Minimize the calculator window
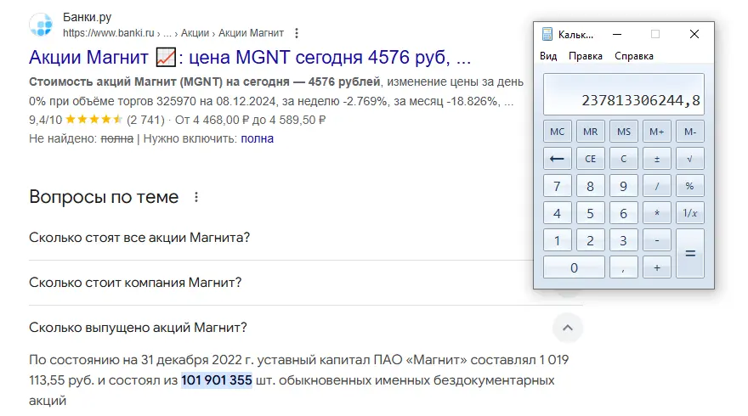The image size is (748, 416). click(x=617, y=34)
